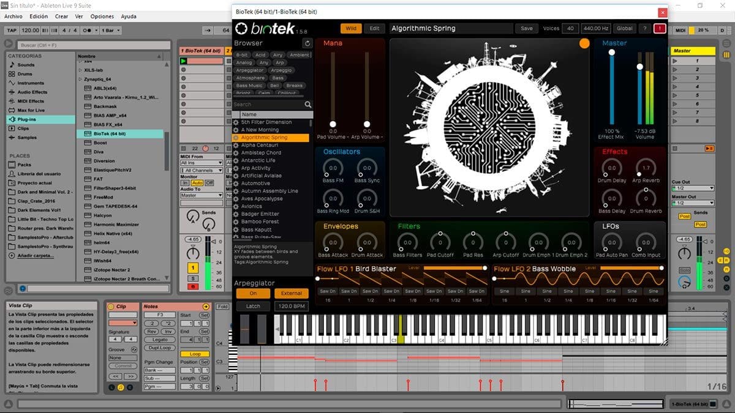Open the Ver menu
This screenshot has height=413, width=735.
click(79, 17)
